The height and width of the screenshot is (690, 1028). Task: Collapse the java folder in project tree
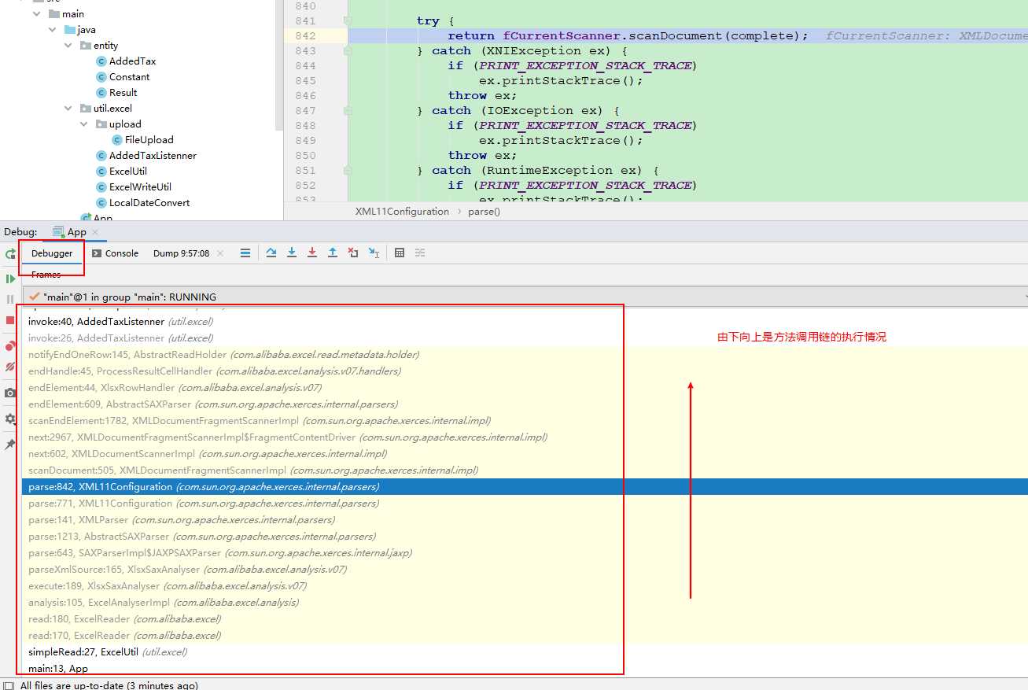(53, 30)
